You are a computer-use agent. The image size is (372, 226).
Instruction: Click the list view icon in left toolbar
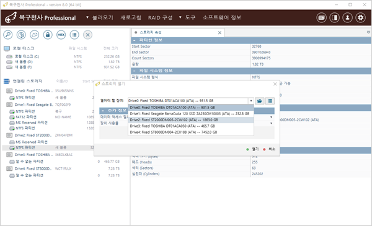pos(74,35)
